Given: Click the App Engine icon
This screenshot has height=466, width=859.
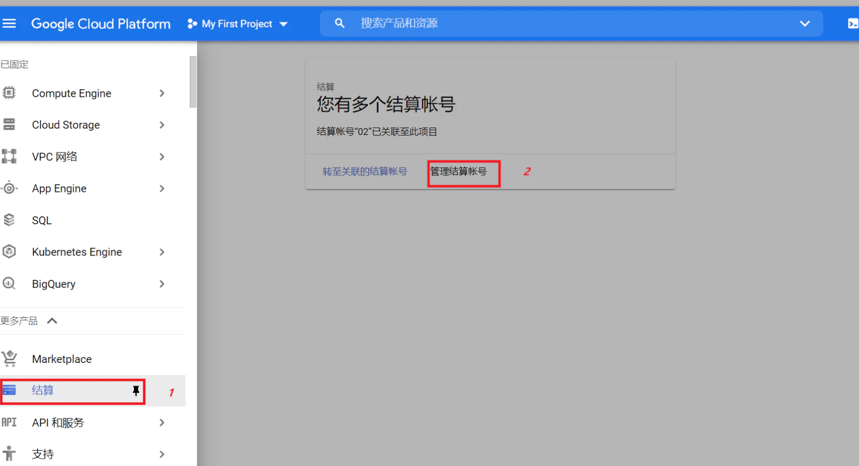Looking at the screenshot, I should click(9, 188).
